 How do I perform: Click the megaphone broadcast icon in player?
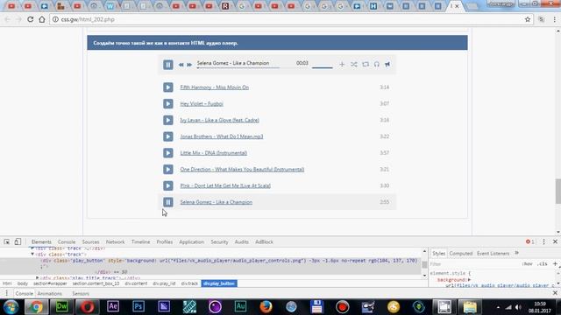pos(387,64)
